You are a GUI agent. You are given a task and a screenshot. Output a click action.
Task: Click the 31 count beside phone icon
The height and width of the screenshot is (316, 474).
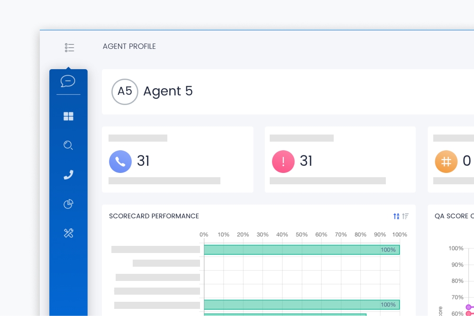point(143,161)
